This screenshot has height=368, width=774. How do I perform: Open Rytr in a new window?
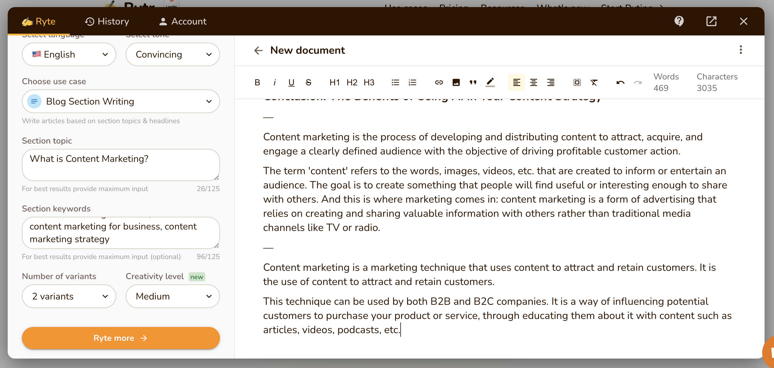click(x=711, y=21)
